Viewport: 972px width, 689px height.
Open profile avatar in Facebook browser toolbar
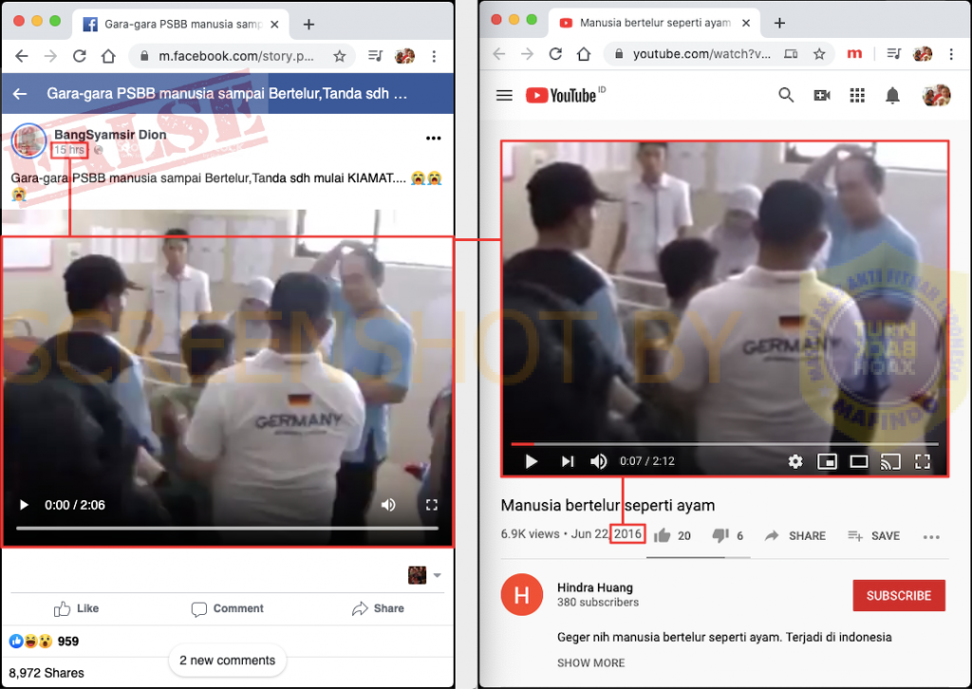coord(404,56)
